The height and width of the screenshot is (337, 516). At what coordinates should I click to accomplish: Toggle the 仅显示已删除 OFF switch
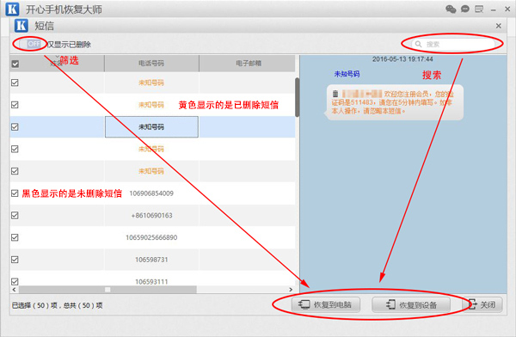tap(30, 44)
